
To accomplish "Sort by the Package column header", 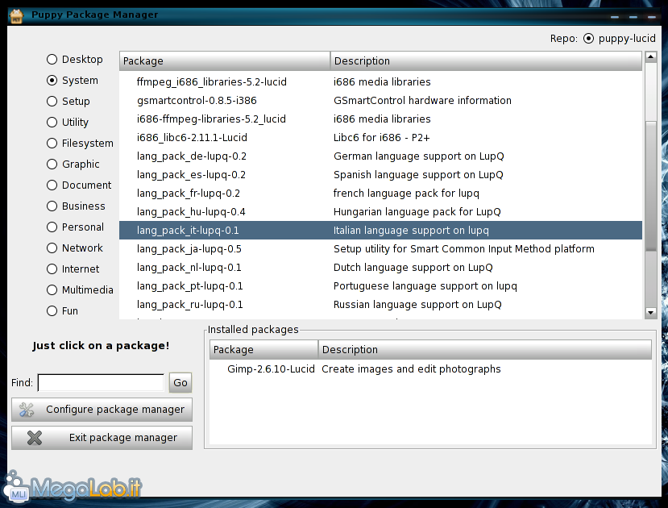I will pos(224,61).
